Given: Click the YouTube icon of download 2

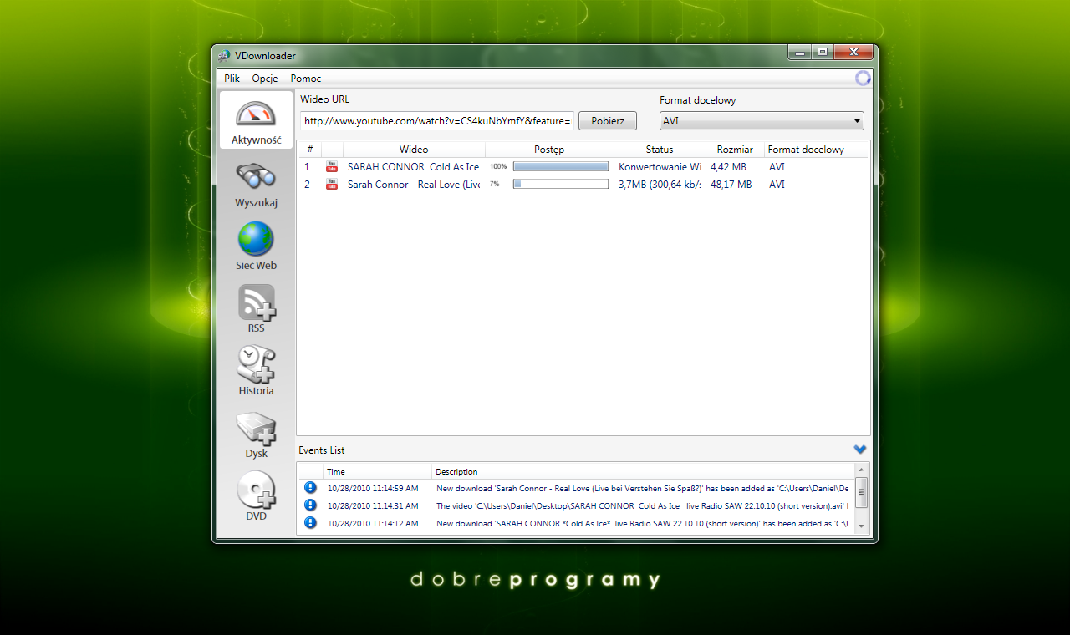Looking at the screenshot, I should pyautogui.click(x=332, y=185).
